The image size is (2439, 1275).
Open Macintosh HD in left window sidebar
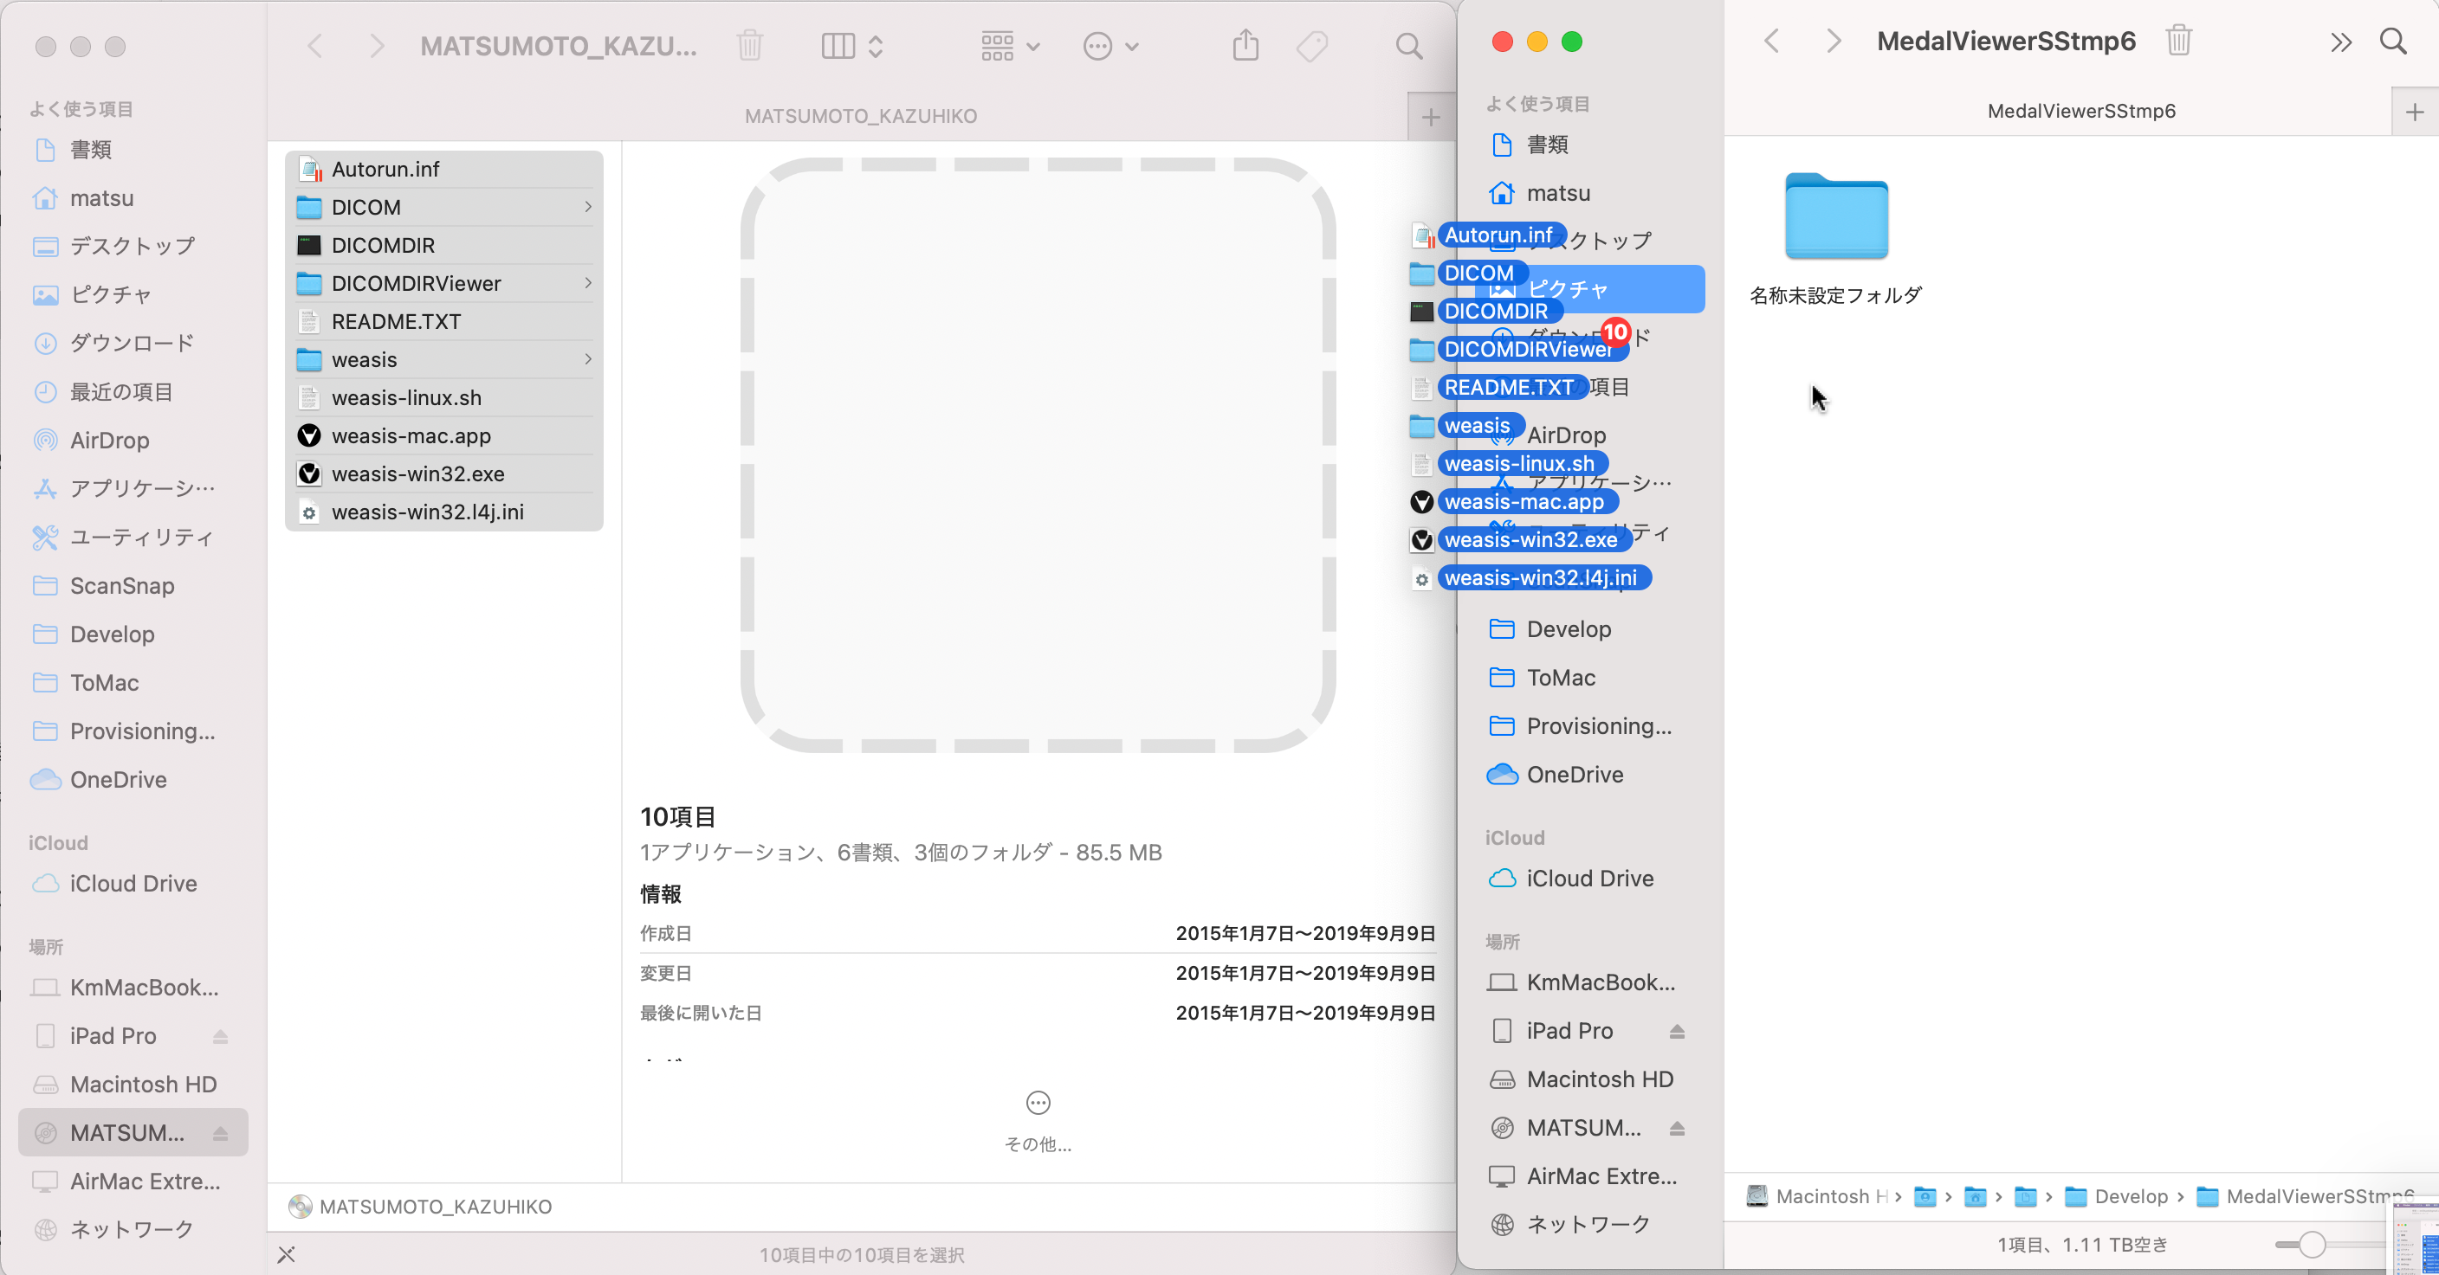[x=133, y=1084]
